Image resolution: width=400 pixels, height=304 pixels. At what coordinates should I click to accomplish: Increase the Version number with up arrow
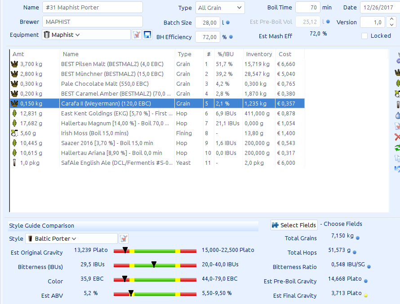pyautogui.click(x=391, y=19)
